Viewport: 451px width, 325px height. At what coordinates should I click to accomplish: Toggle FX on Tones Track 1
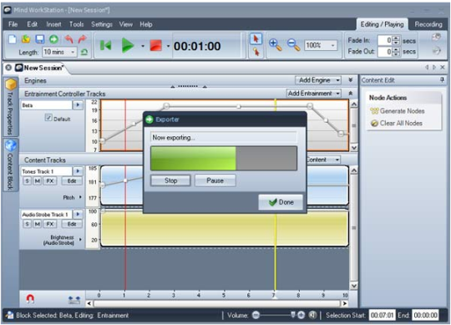click(50, 181)
